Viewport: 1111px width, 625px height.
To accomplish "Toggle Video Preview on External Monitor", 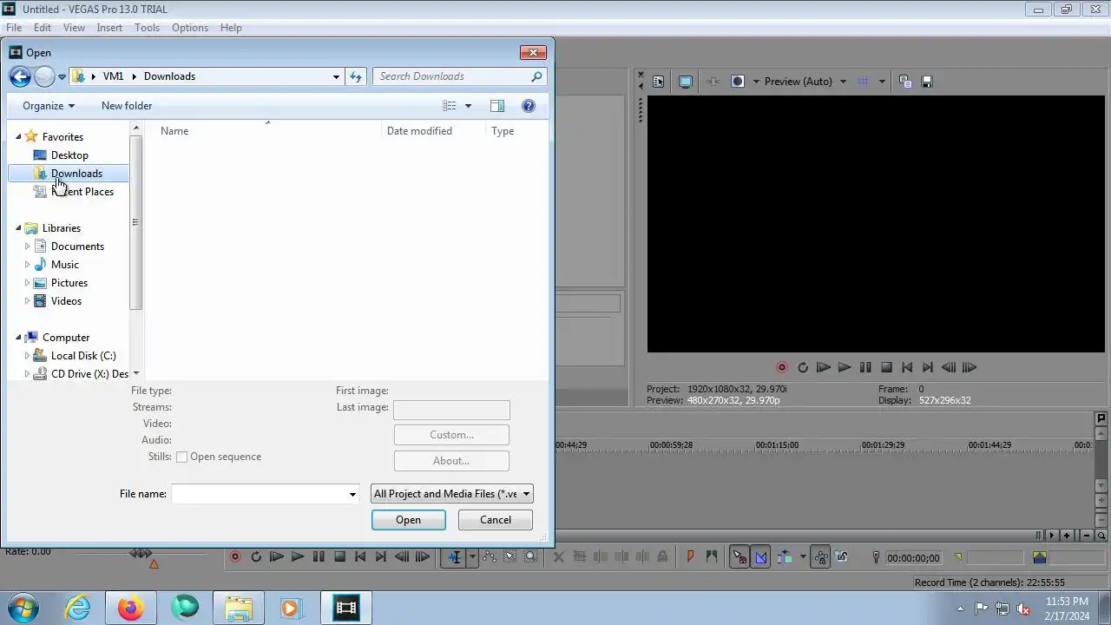I will click(x=685, y=82).
